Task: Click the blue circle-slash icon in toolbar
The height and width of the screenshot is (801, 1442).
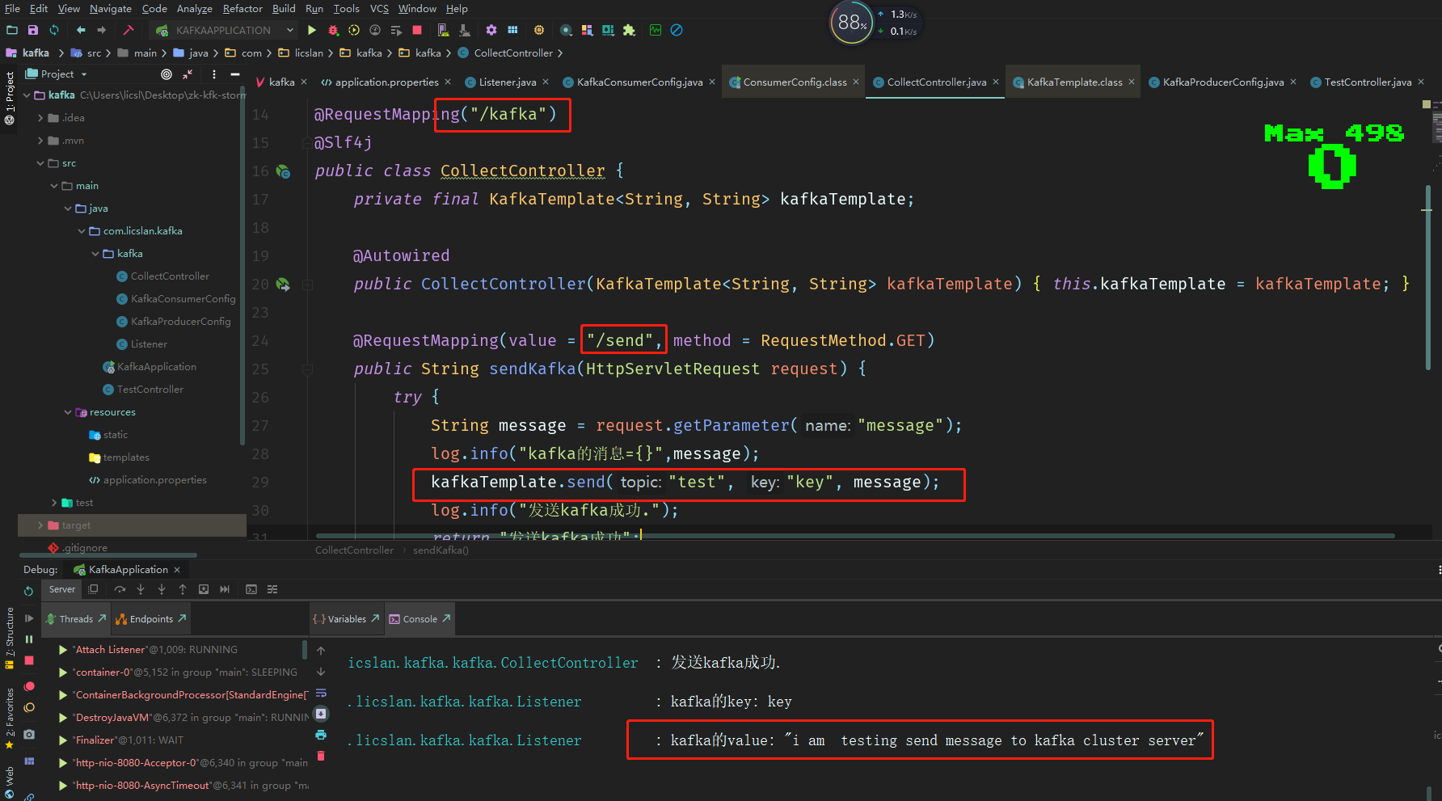Action: pos(677,30)
